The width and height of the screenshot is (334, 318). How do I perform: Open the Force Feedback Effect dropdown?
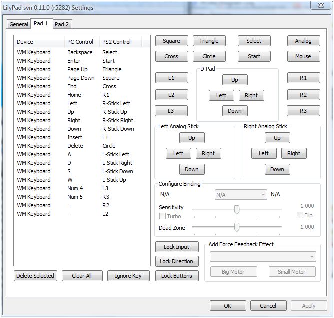263,257
